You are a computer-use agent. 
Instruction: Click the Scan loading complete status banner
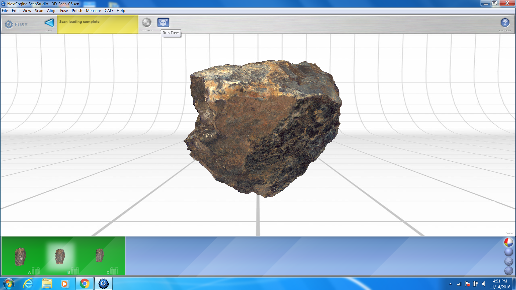tap(97, 24)
